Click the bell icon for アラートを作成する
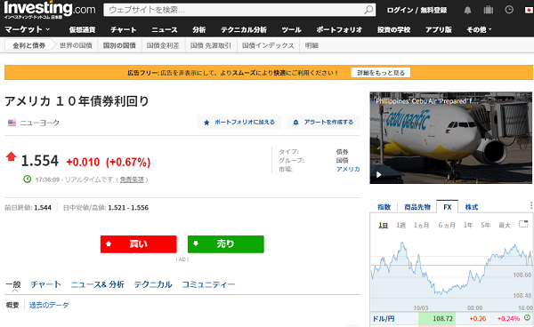Screen dimensions: 534x327 (x=296, y=123)
